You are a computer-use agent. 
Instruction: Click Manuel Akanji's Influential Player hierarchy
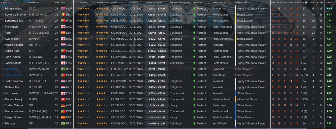point(247,99)
